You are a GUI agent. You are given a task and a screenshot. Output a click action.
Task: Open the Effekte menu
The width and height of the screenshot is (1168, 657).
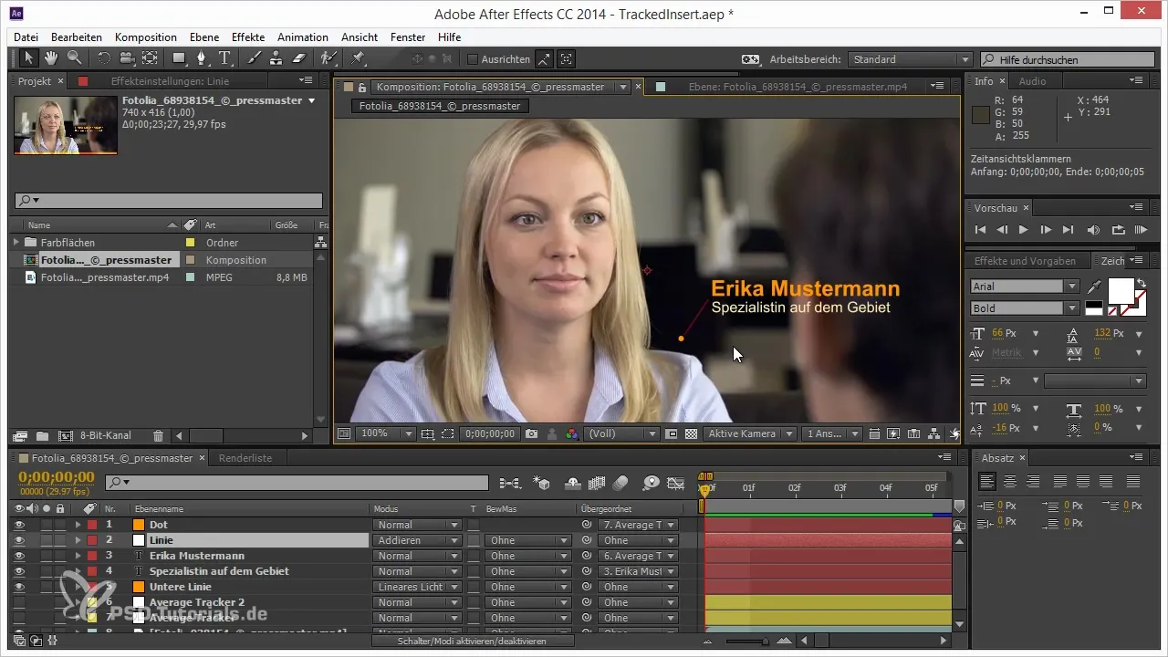coord(248,37)
